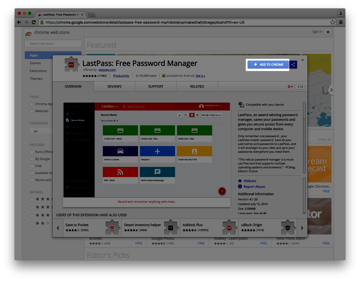Click the Report Abuse exclamation icon

click(x=240, y=187)
